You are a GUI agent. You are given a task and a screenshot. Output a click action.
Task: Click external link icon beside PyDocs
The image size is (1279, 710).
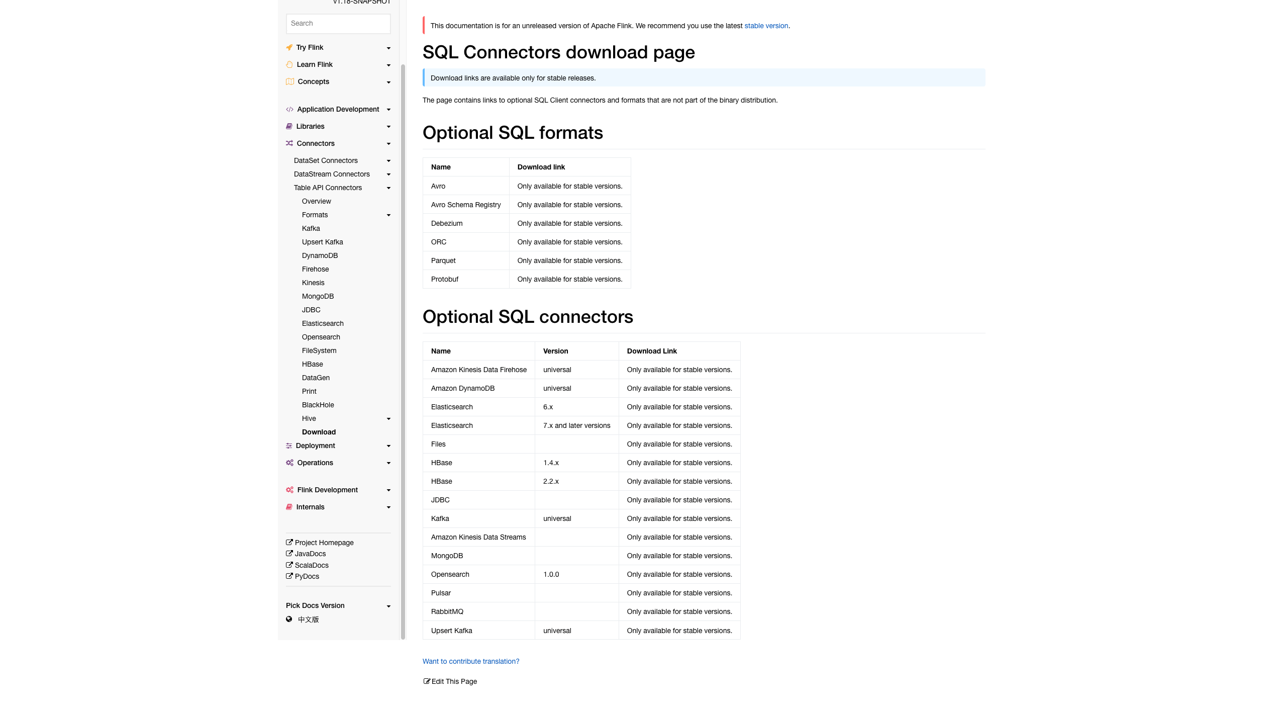click(x=289, y=576)
